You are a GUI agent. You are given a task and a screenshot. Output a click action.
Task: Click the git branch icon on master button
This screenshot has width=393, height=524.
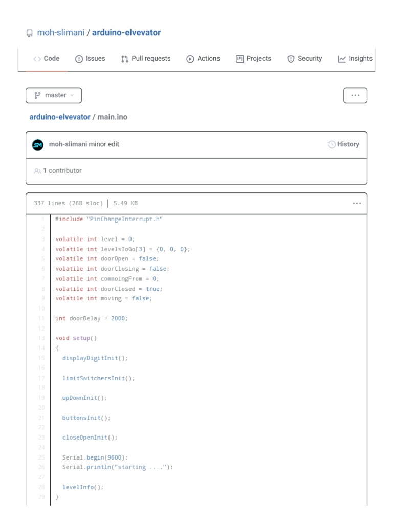[37, 95]
